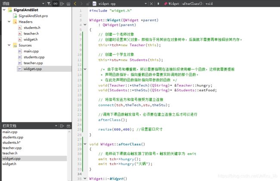Click the this->tch=new Teacher(this) line

click(x=130, y=45)
